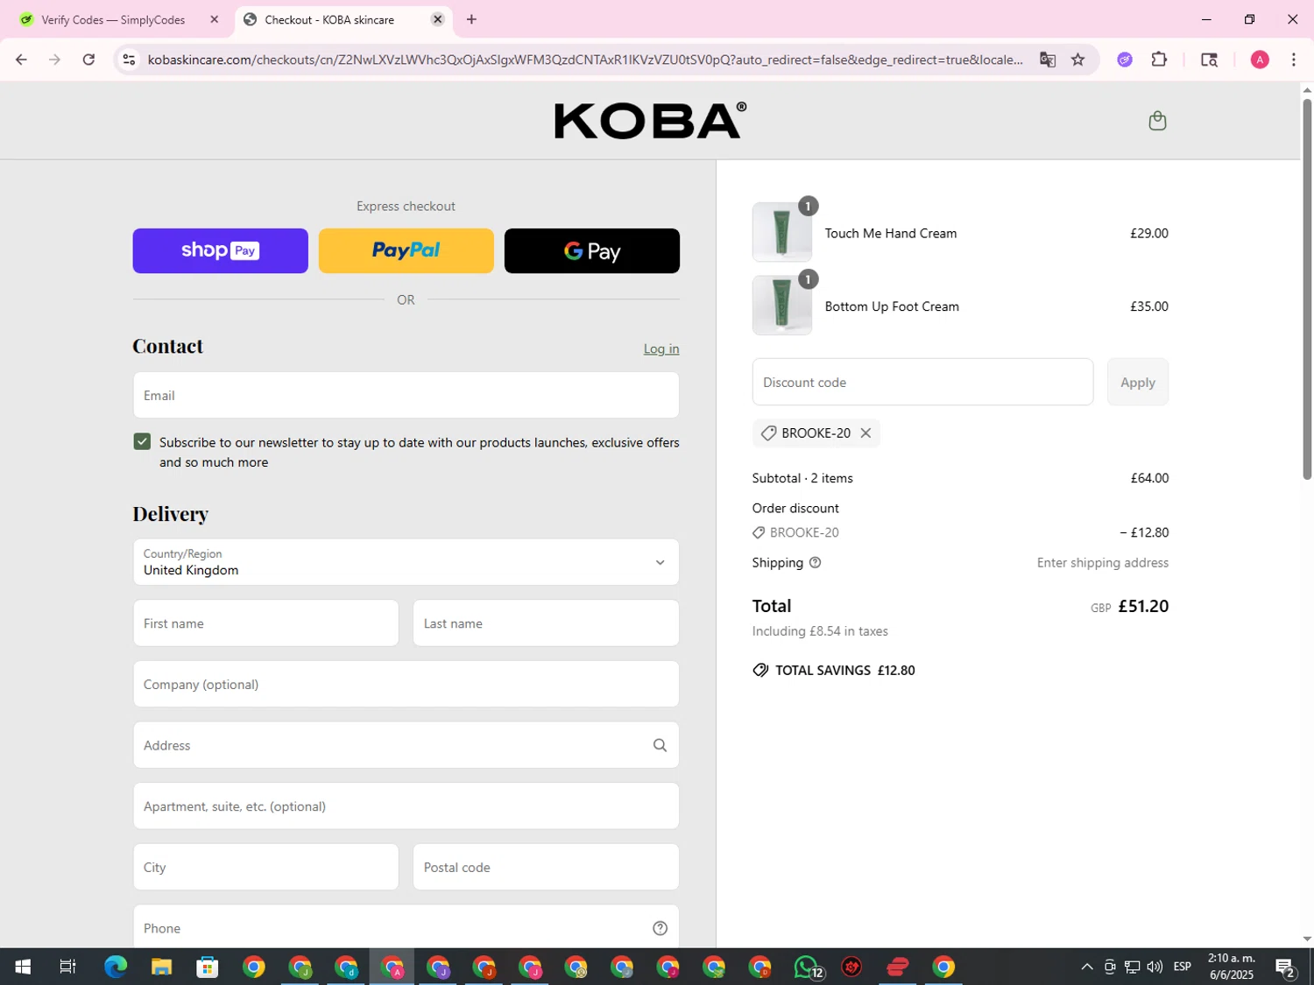Open the purple extension icon in toolbar
The height and width of the screenshot is (985, 1314).
(1125, 60)
